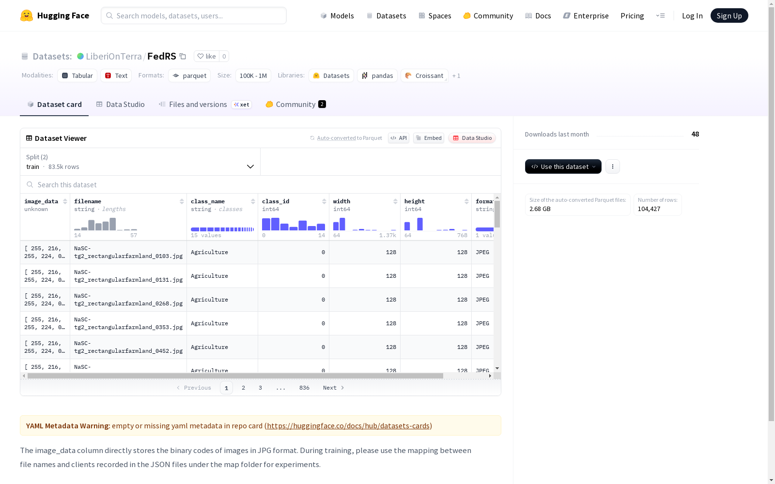Click the table's horizontal scrollbar

point(235,376)
